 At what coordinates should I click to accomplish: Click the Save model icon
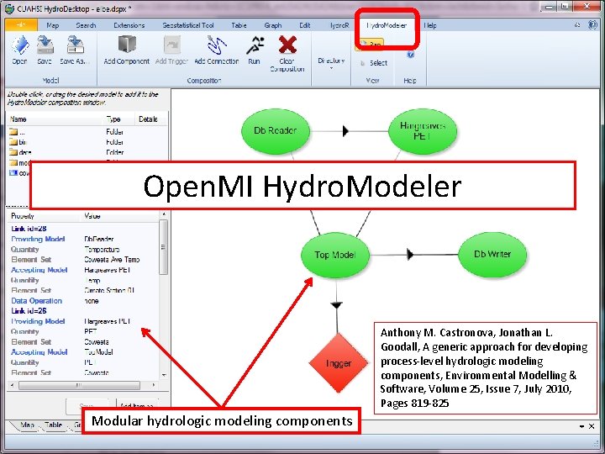pyautogui.click(x=45, y=50)
